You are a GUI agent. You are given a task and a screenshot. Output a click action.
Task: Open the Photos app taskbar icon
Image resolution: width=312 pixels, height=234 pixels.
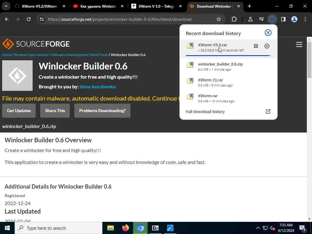[x=170, y=228]
